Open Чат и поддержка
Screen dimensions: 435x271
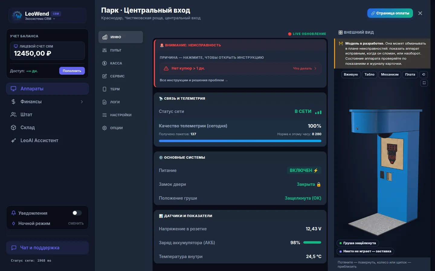[47, 248]
